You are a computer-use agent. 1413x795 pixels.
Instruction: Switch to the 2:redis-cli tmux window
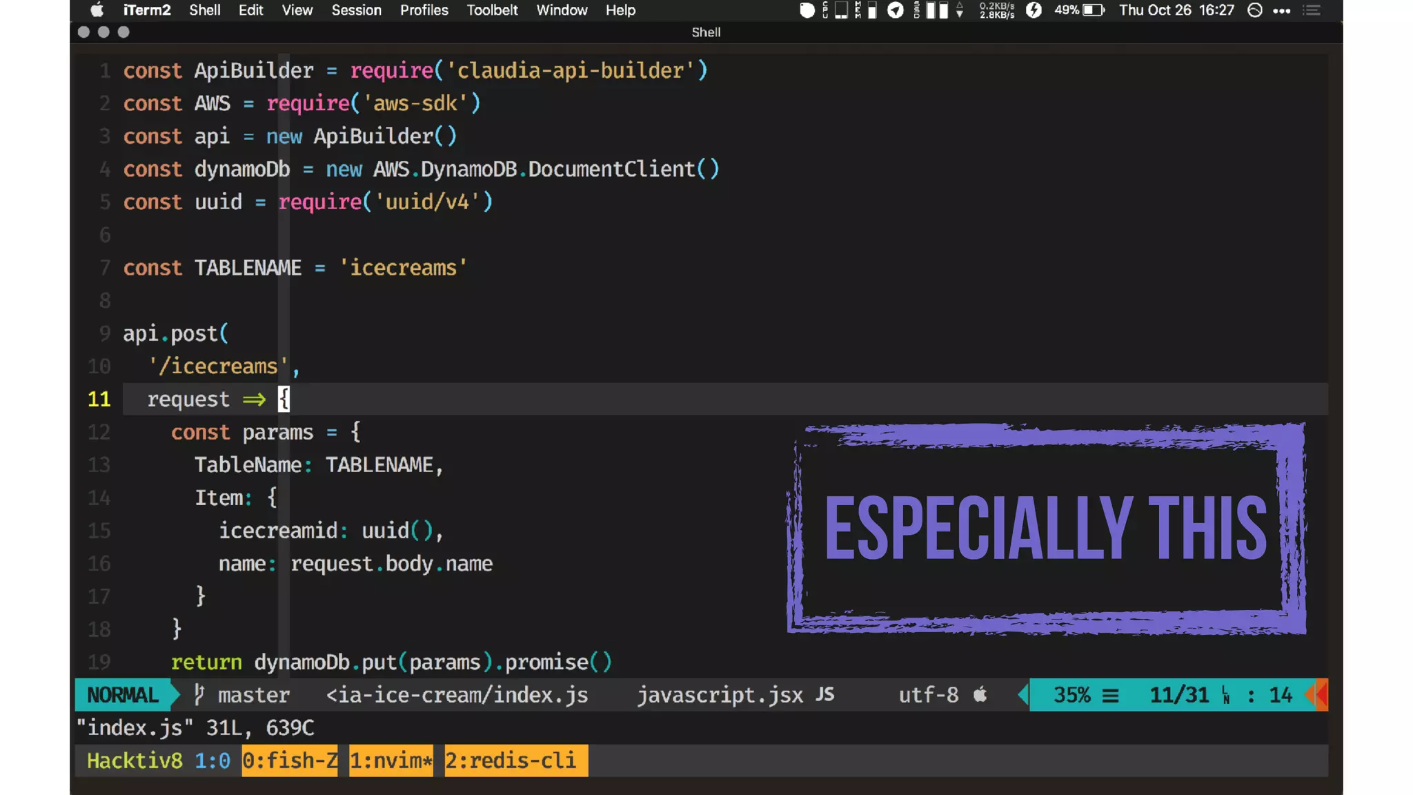tap(515, 760)
